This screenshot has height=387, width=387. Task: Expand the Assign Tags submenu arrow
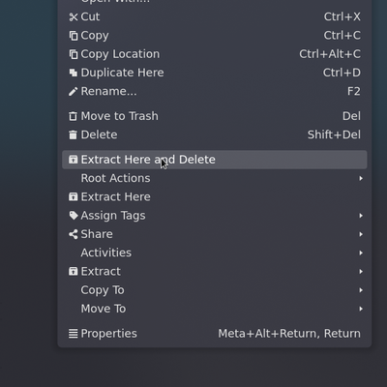(361, 216)
